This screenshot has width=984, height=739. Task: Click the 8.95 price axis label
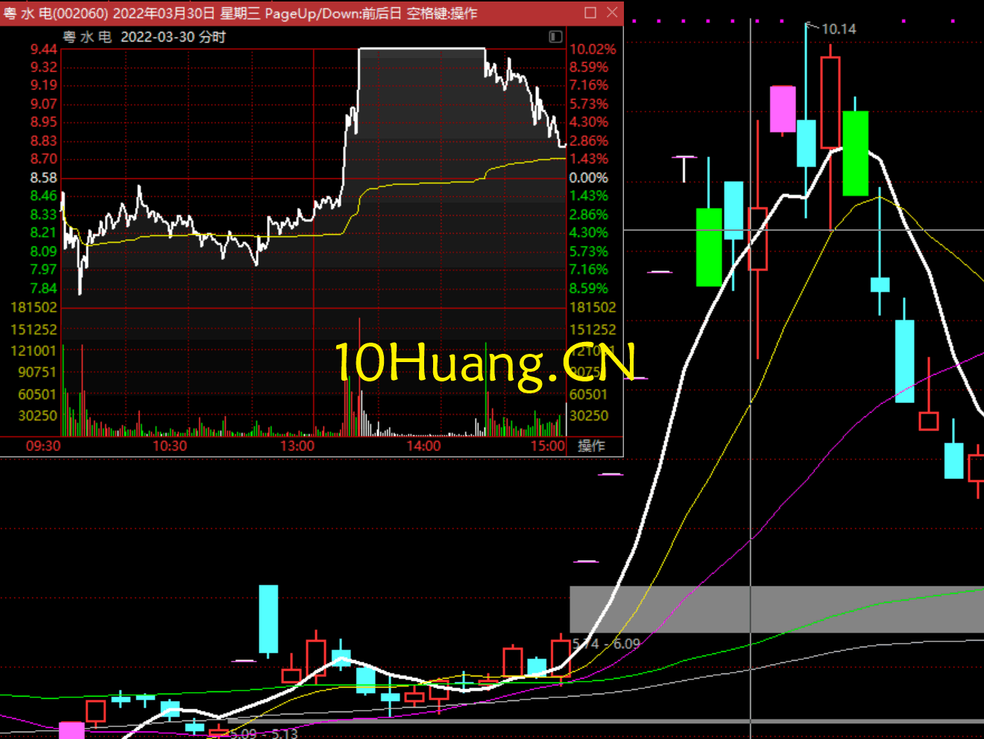(x=43, y=121)
